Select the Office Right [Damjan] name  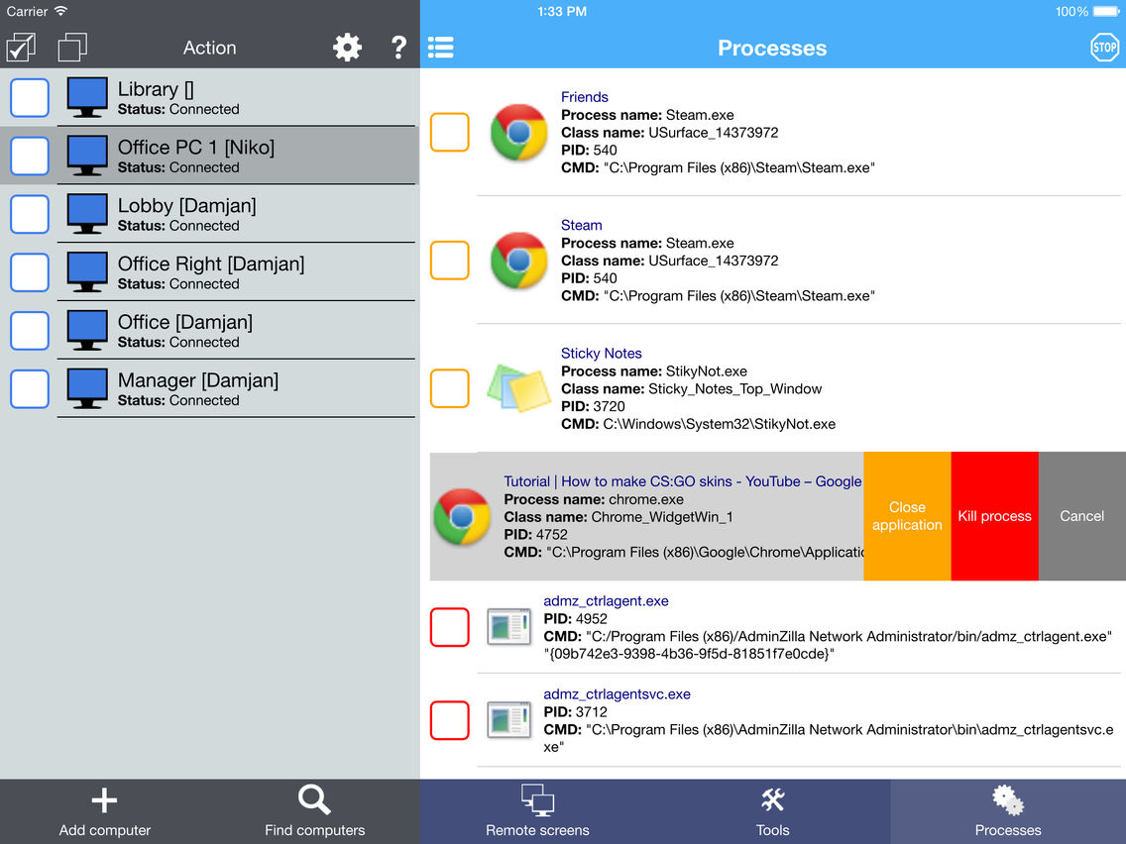211,264
